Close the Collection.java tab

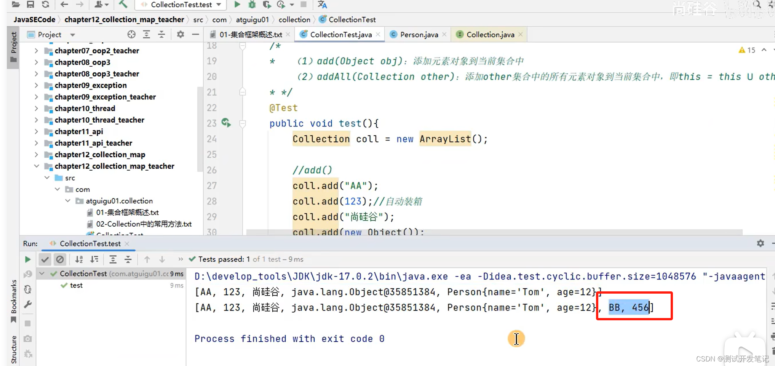(x=521, y=35)
